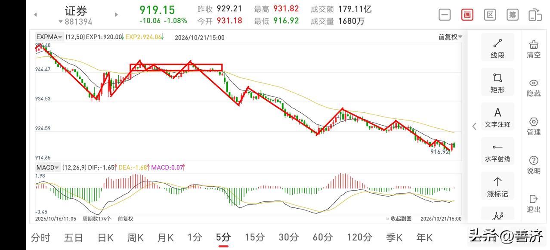Toggle the 画 drawing mode button
Screen dimensions: 550x250
[x=467, y=15]
